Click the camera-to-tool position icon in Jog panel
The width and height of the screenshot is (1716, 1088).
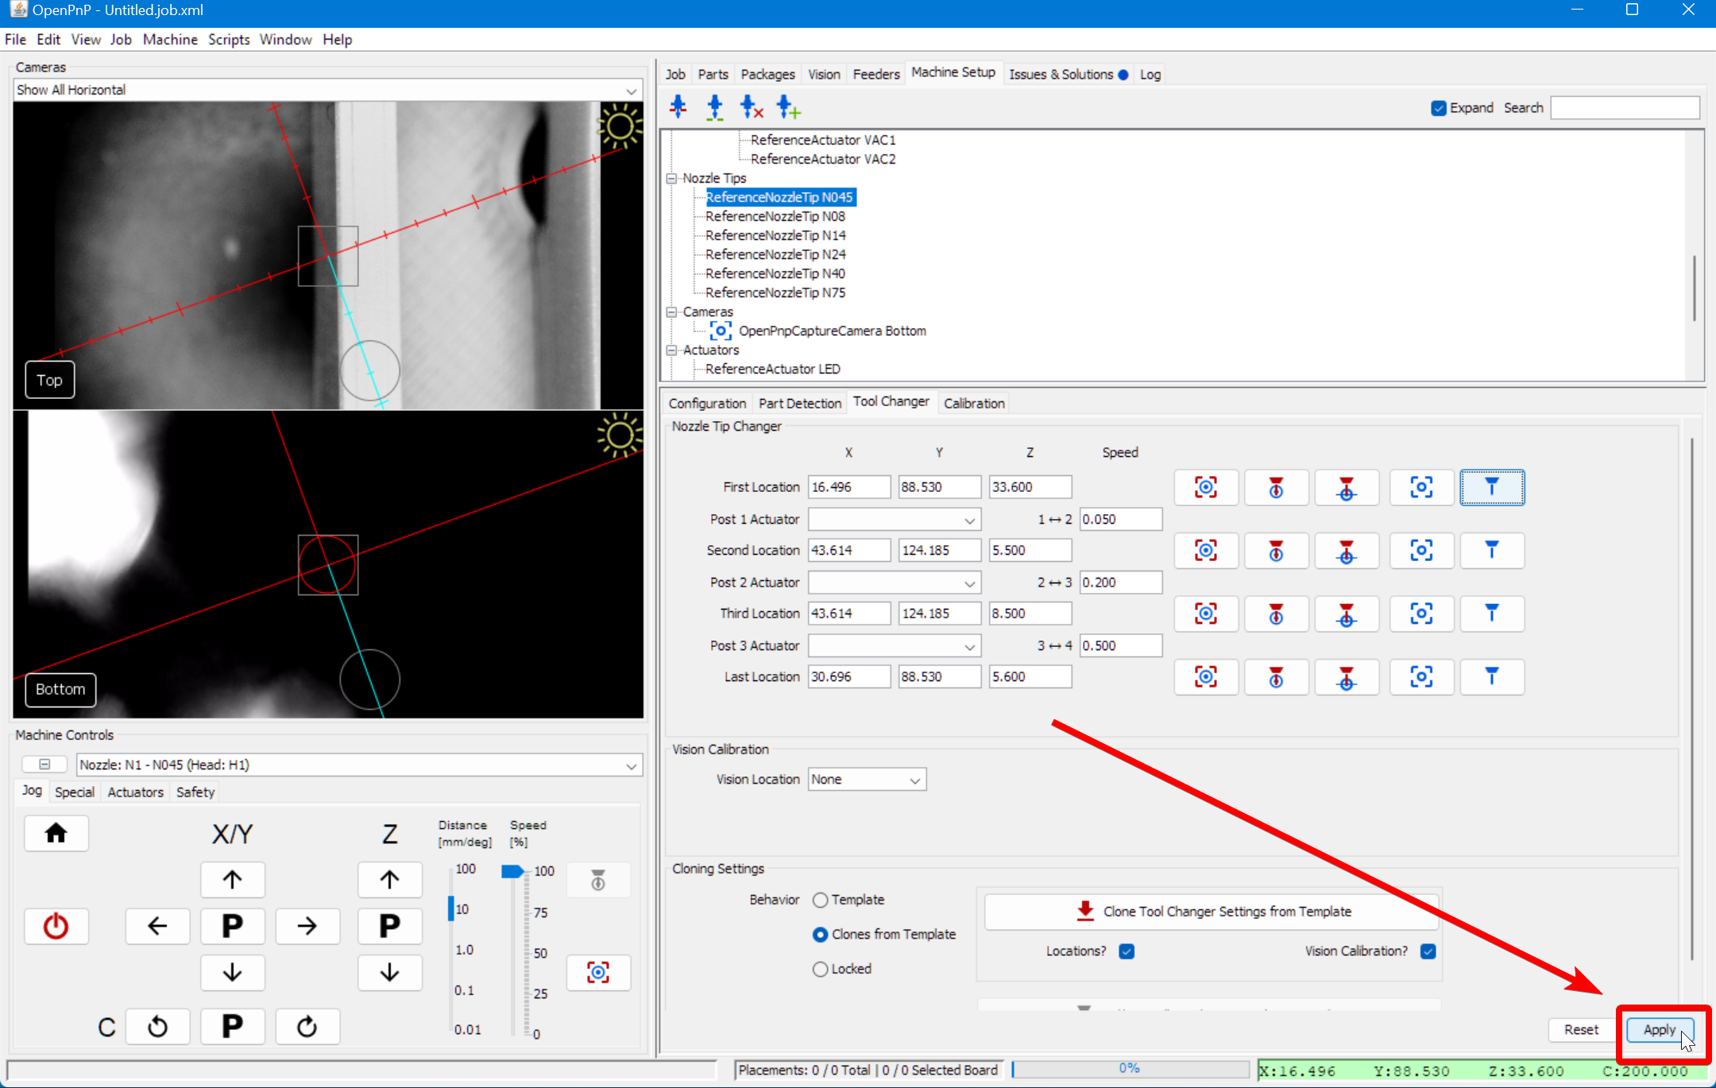(598, 972)
